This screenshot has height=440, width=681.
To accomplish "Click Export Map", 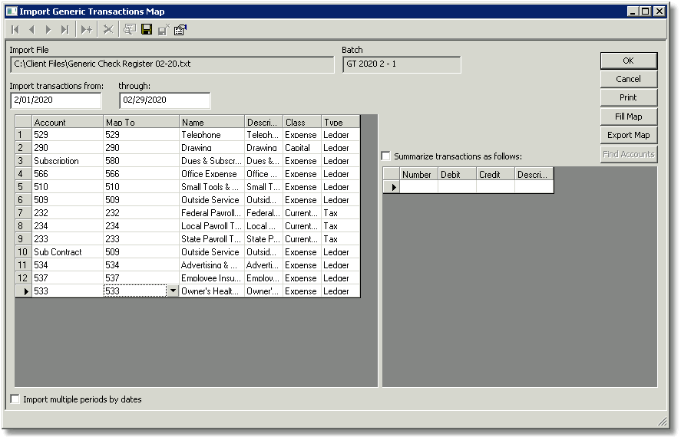I will coord(629,135).
